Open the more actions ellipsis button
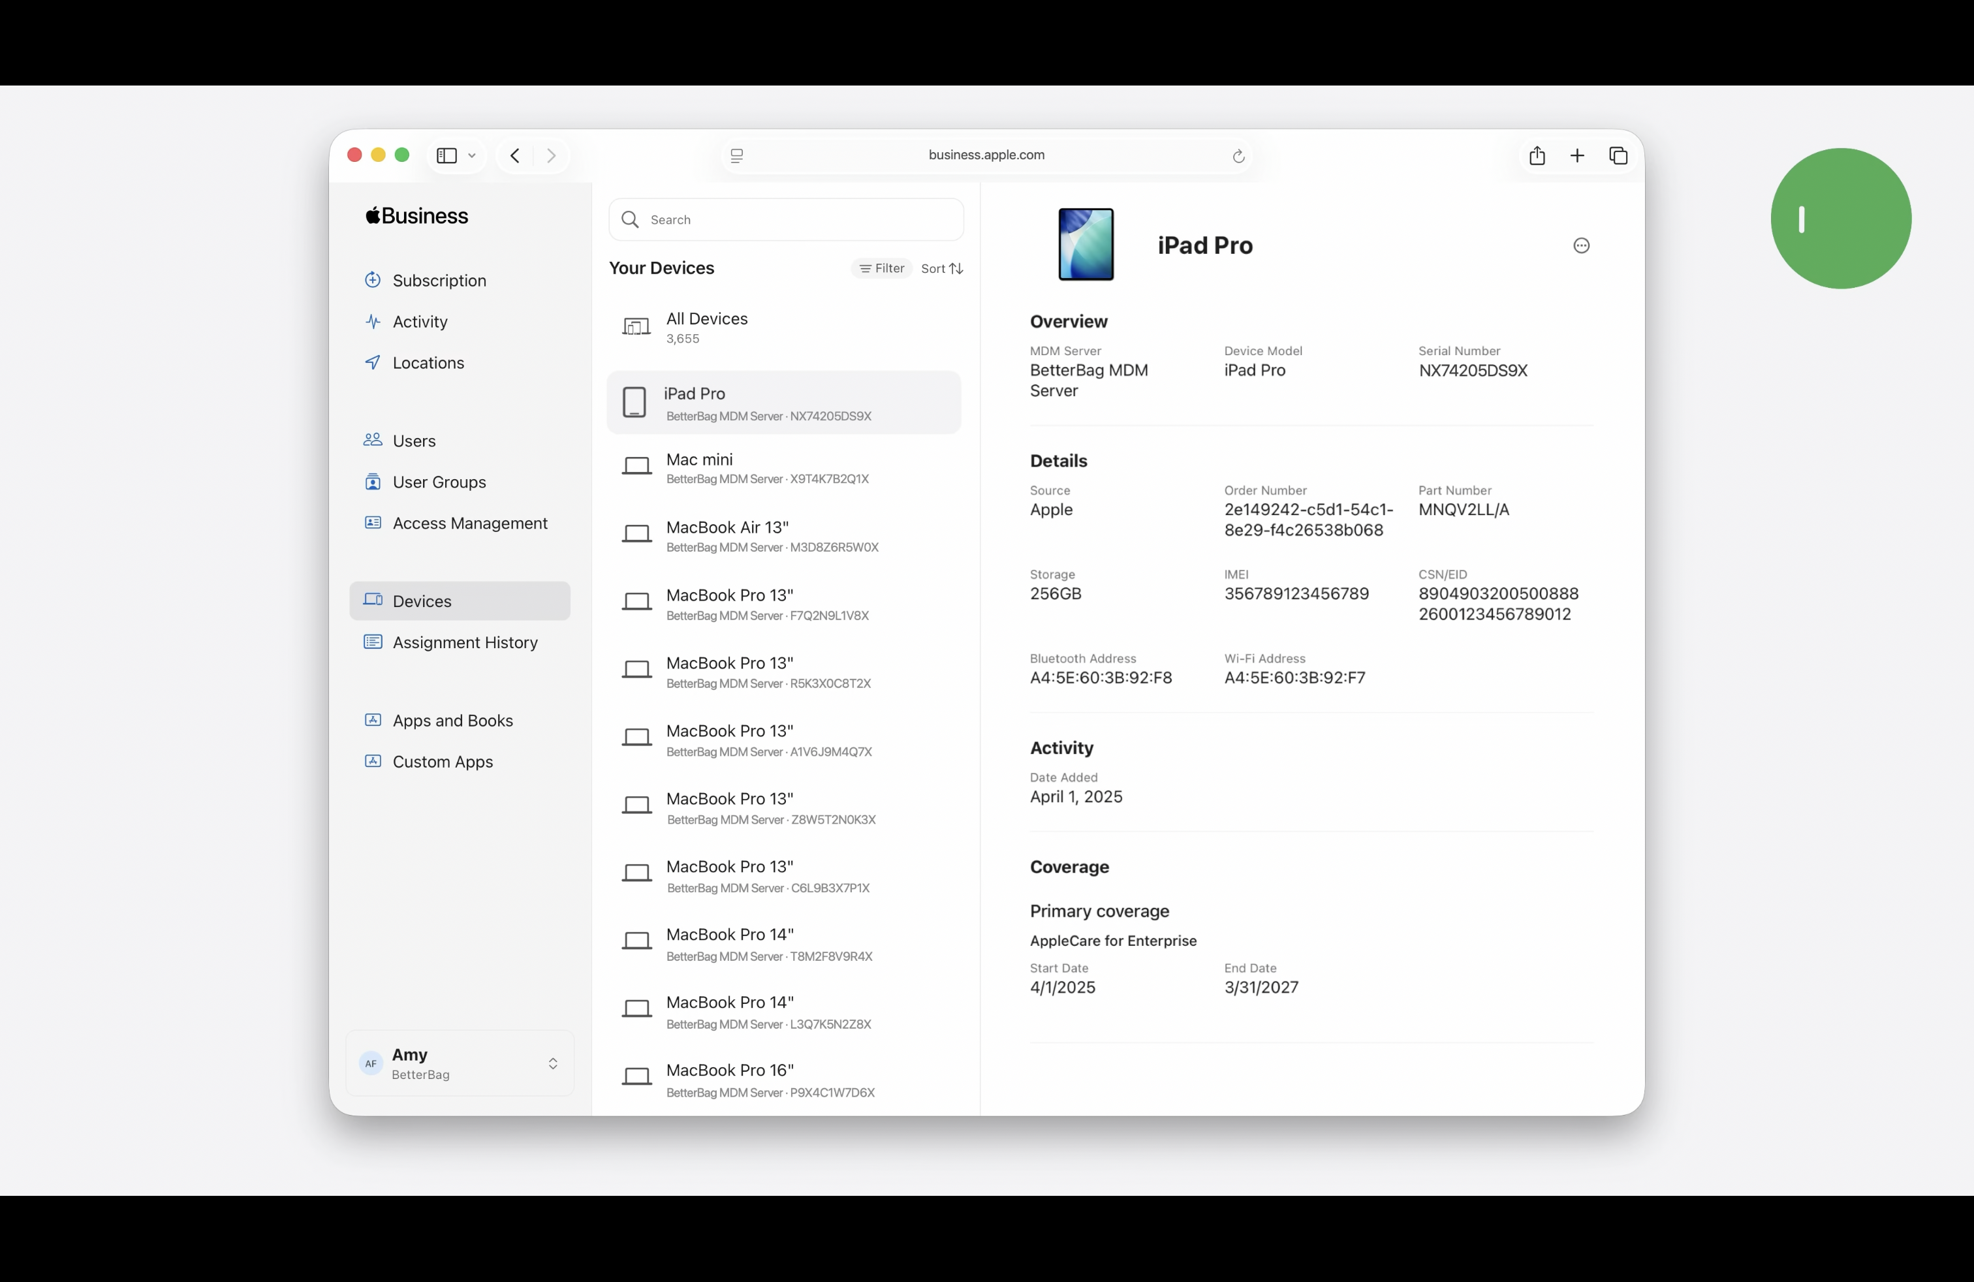Image resolution: width=1974 pixels, height=1282 pixels. tap(1581, 245)
